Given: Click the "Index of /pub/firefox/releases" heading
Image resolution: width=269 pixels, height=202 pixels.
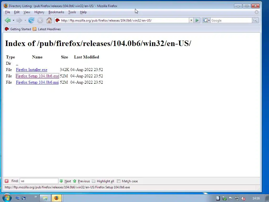Looking at the screenshot, I should [x=98, y=43].
